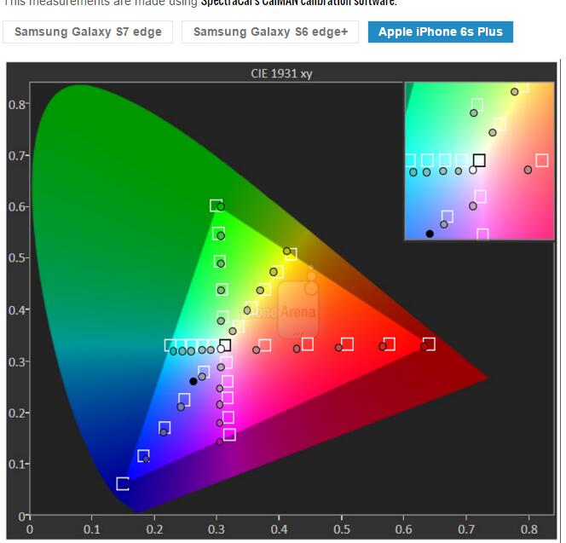The height and width of the screenshot is (543, 566).
Task: Click the y-axis label 0.6
Action: click(x=16, y=208)
